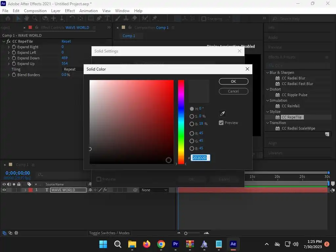Select the H hue radio button
The image size is (336, 252).
click(192, 109)
